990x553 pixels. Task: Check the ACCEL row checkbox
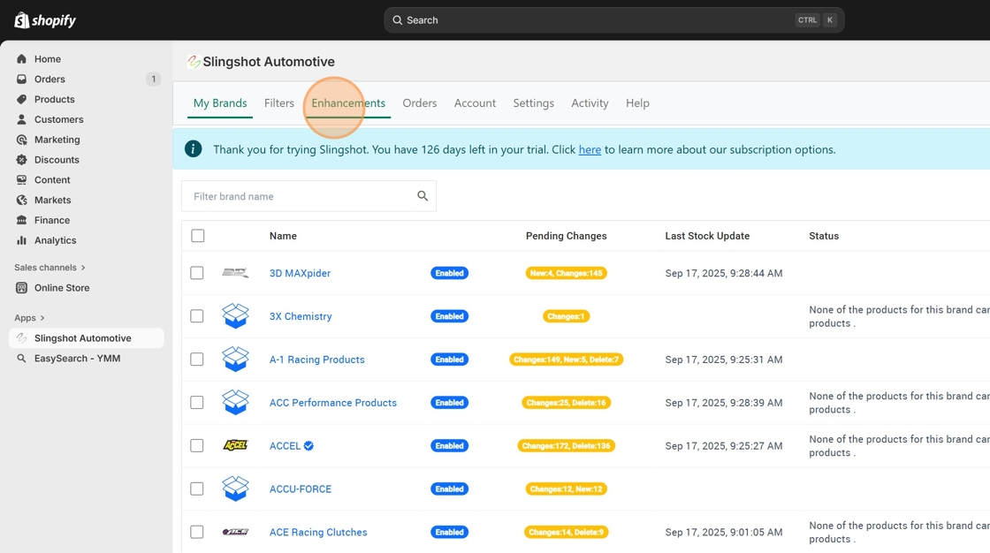coord(197,446)
